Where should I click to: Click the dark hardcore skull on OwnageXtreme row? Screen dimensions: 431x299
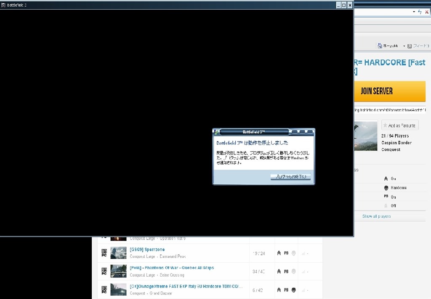293,290
